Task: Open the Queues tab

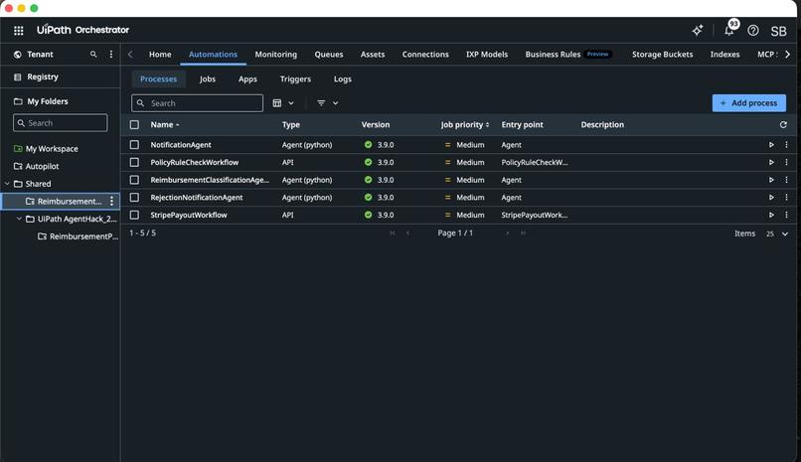Action: (x=329, y=54)
